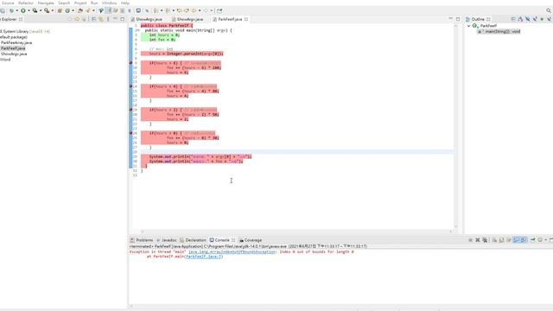
Task: Open ArrayIndexOutOfBoundsException link in console
Action: click(x=232, y=251)
